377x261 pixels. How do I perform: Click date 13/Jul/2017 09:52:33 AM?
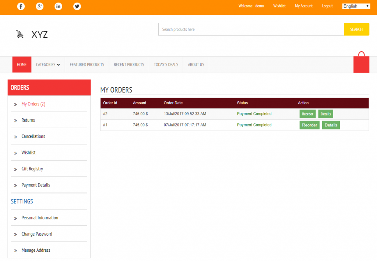point(185,114)
